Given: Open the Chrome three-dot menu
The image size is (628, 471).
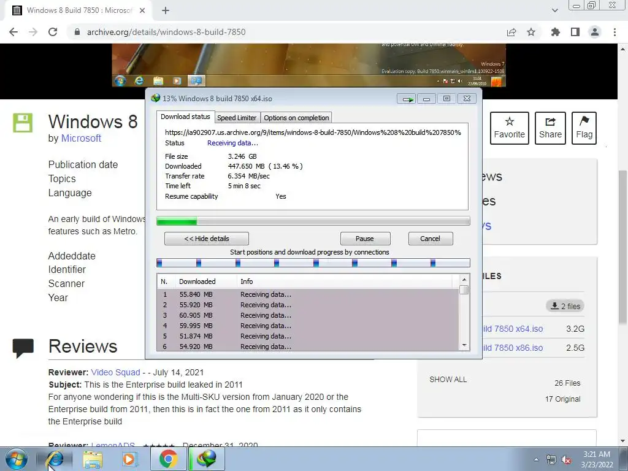Looking at the screenshot, I should pyautogui.click(x=615, y=32).
